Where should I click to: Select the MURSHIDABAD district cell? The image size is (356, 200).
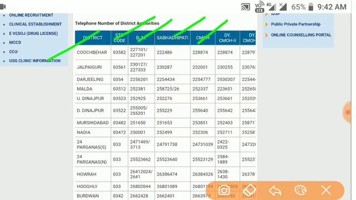(93, 123)
